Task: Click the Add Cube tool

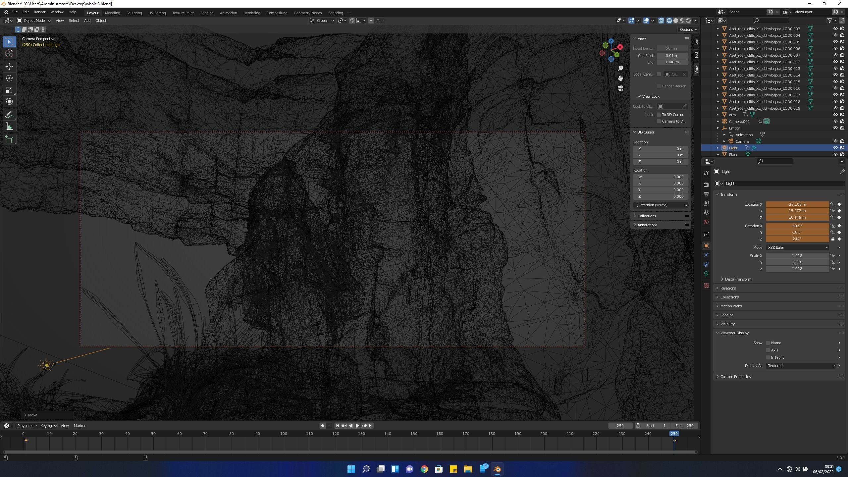Action: [9, 140]
